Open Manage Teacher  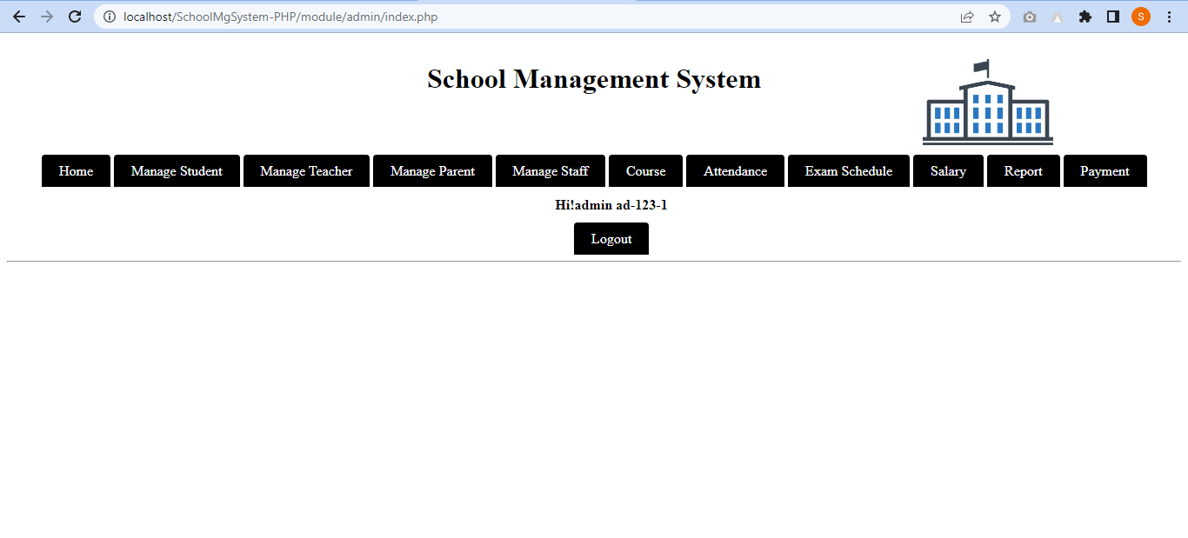coord(306,170)
